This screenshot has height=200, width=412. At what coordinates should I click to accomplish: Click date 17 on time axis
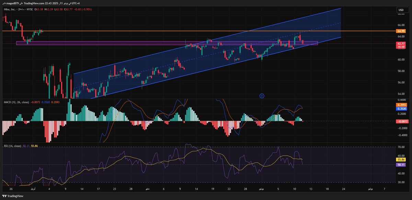98,189
